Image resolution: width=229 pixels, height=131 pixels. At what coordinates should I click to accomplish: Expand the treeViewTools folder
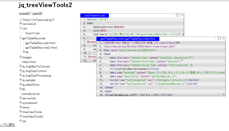pyautogui.click(x=20, y=112)
